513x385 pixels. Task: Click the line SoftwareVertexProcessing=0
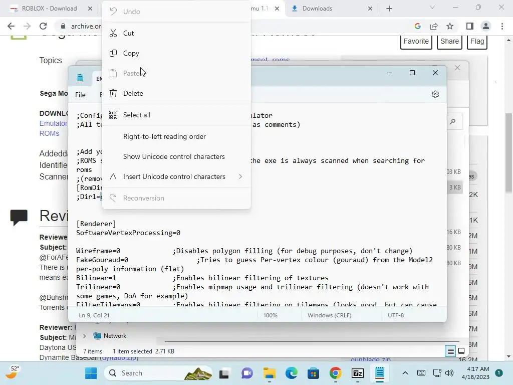tap(128, 233)
